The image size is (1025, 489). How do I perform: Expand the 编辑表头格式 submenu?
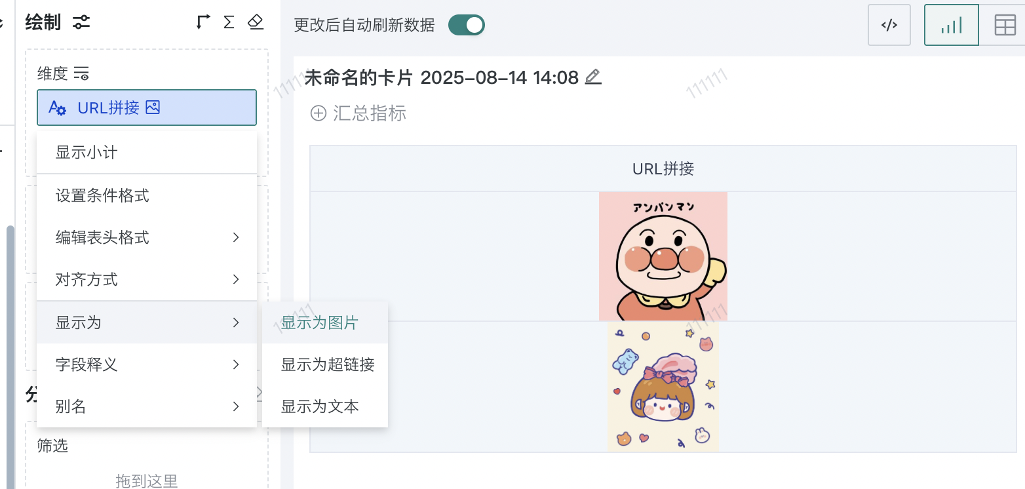click(147, 237)
